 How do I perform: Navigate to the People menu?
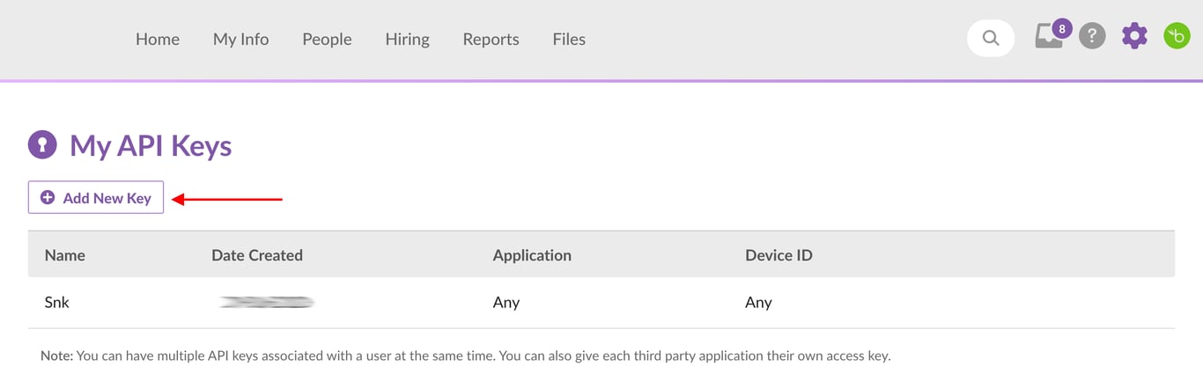click(x=327, y=40)
